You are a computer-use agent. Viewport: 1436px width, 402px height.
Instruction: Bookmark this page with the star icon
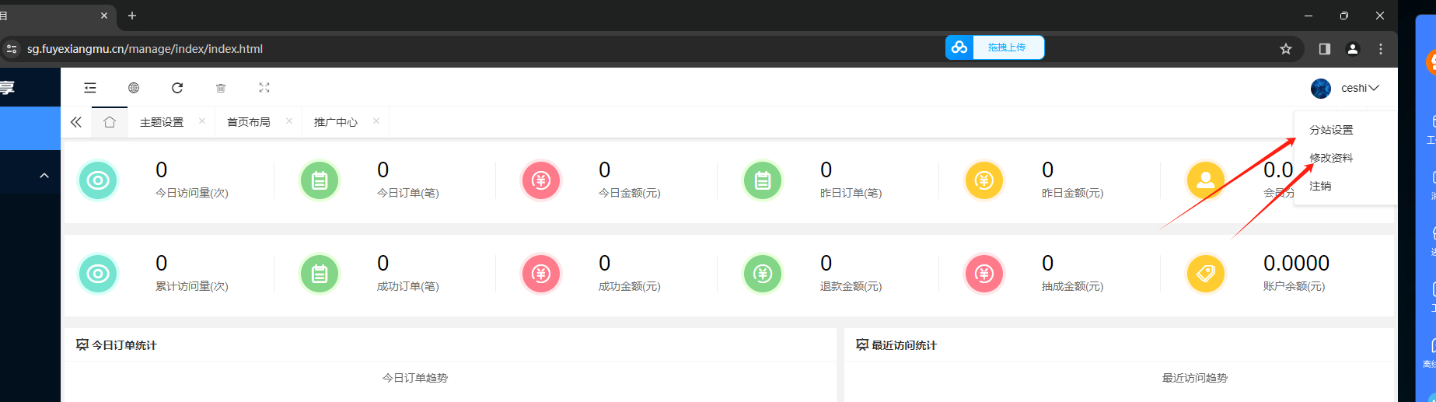1286,48
